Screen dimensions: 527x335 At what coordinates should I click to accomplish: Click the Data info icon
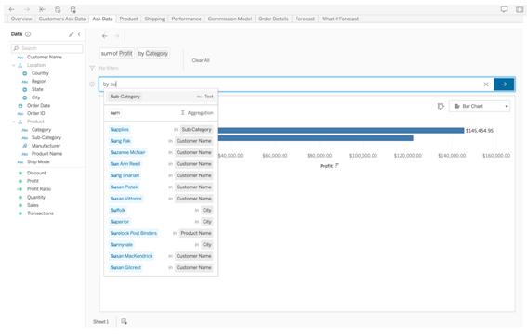(x=28, y=34)
